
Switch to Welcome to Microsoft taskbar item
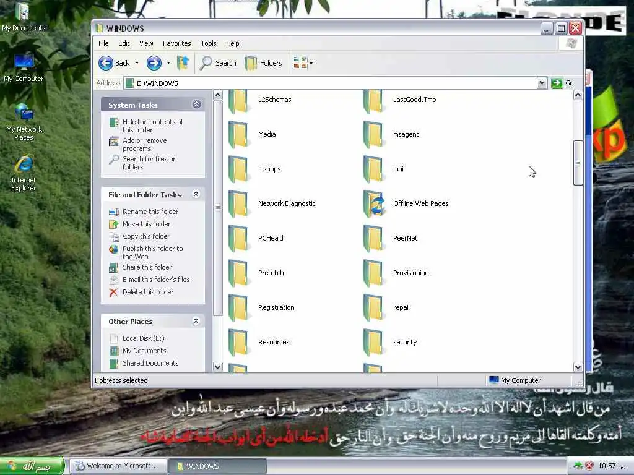click(118, 466)
